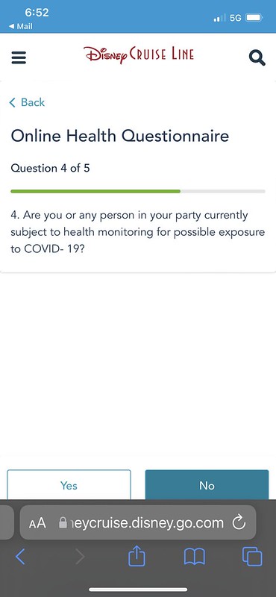Tap the padlock icon in address bar
Image resolution: width=276 pixels, height=597 pixels.
click(x=63, y=523)
